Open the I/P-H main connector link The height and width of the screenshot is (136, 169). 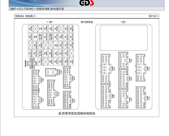[x=149, y=98]
